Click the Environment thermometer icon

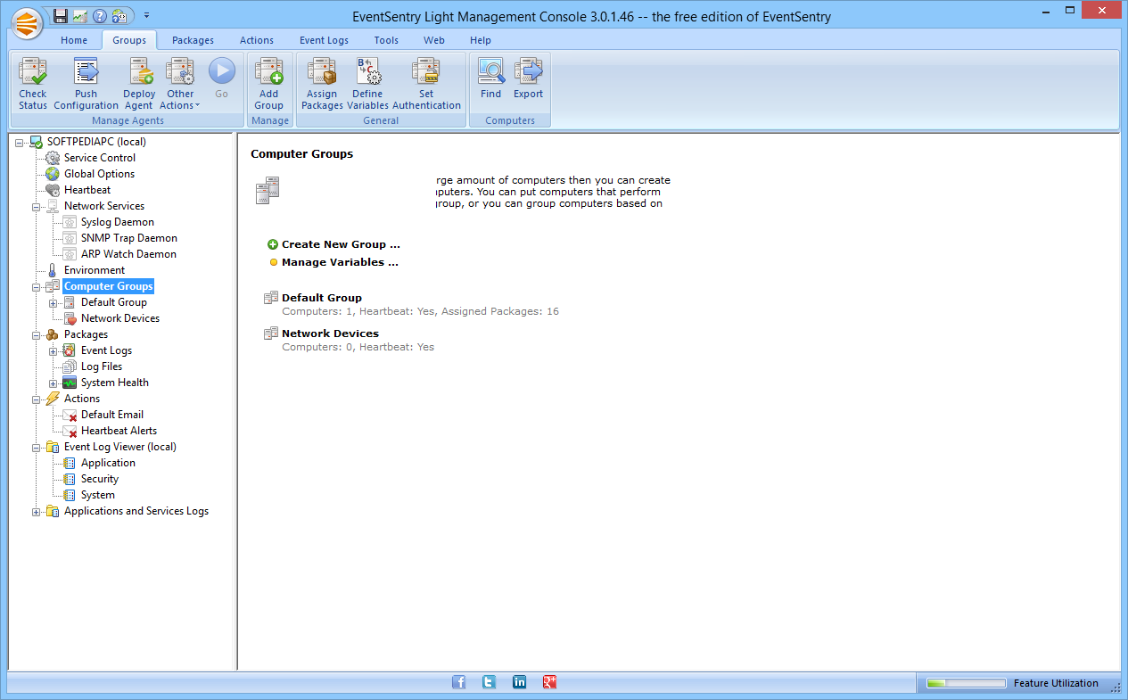[x=53, y=270]
